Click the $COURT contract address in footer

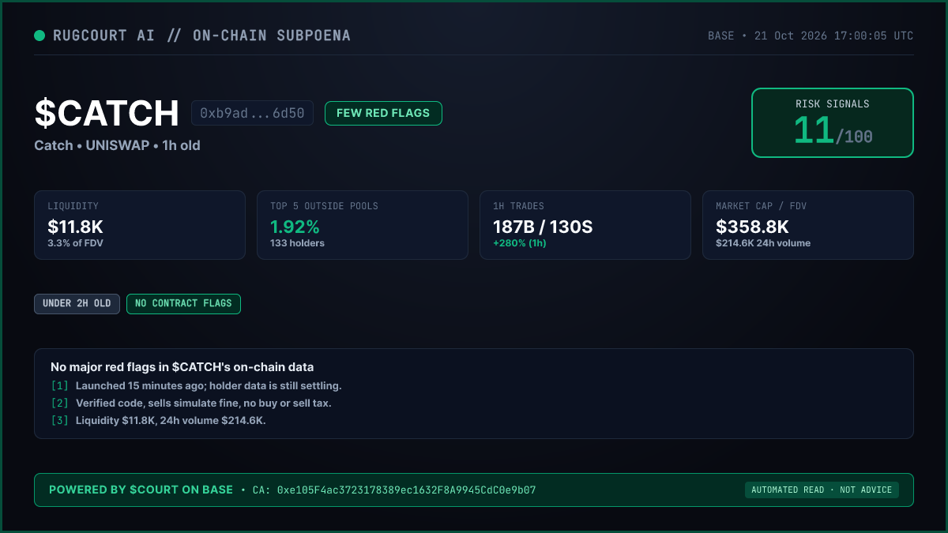point(394,490)
